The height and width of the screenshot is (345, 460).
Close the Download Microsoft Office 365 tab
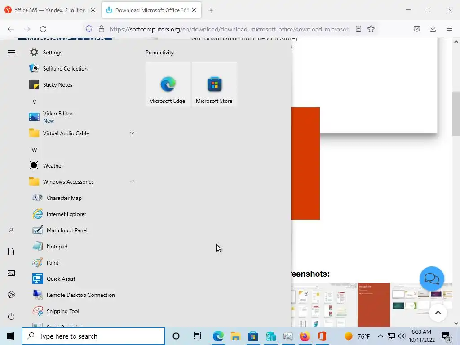click(x=194, y=10)
